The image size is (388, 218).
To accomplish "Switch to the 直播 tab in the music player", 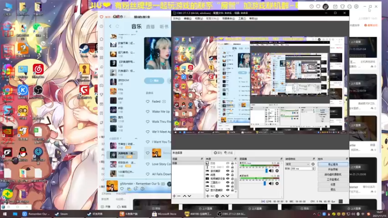I will (150, 27).
